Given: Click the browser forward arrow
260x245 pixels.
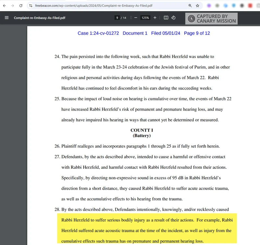Looking at the screenshot, I should (x=13, y=6).
